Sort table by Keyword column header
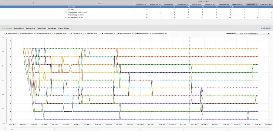Screen dimensions: 273x131 pyautogui.click(x=100, y=3)
